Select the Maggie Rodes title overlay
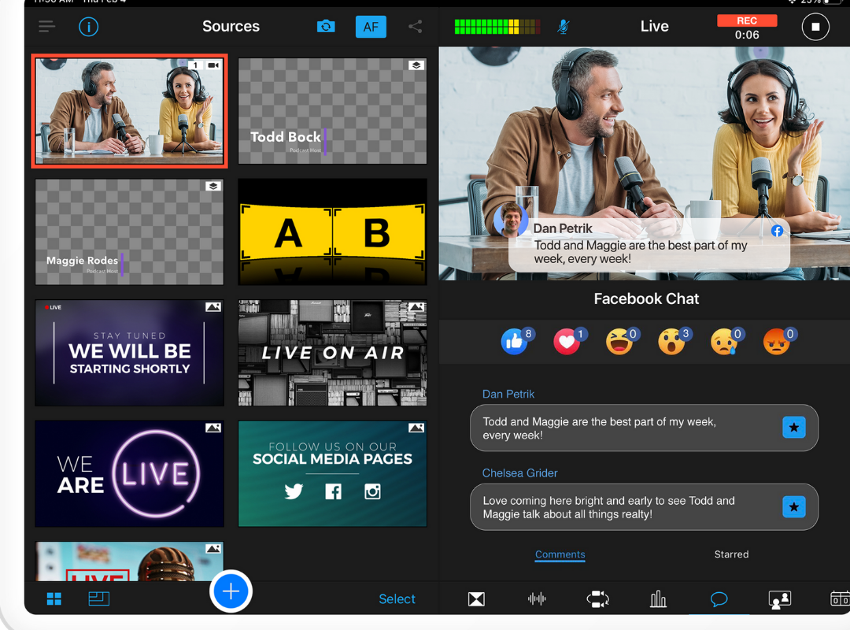The height and width of the screenshot is (630, 850). (x=130, y=232)
